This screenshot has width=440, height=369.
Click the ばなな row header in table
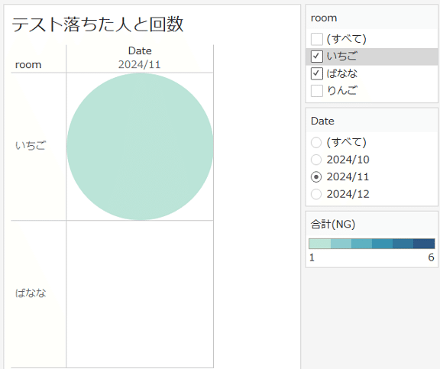(x=31, y=293)
